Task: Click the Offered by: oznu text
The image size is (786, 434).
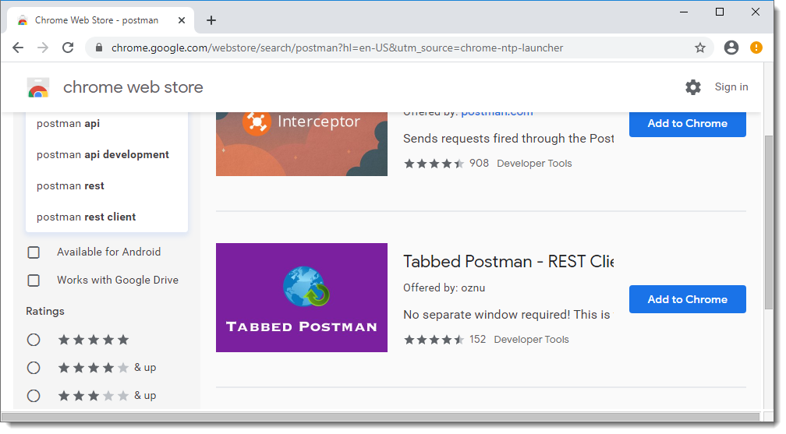Action: [444, 288]
